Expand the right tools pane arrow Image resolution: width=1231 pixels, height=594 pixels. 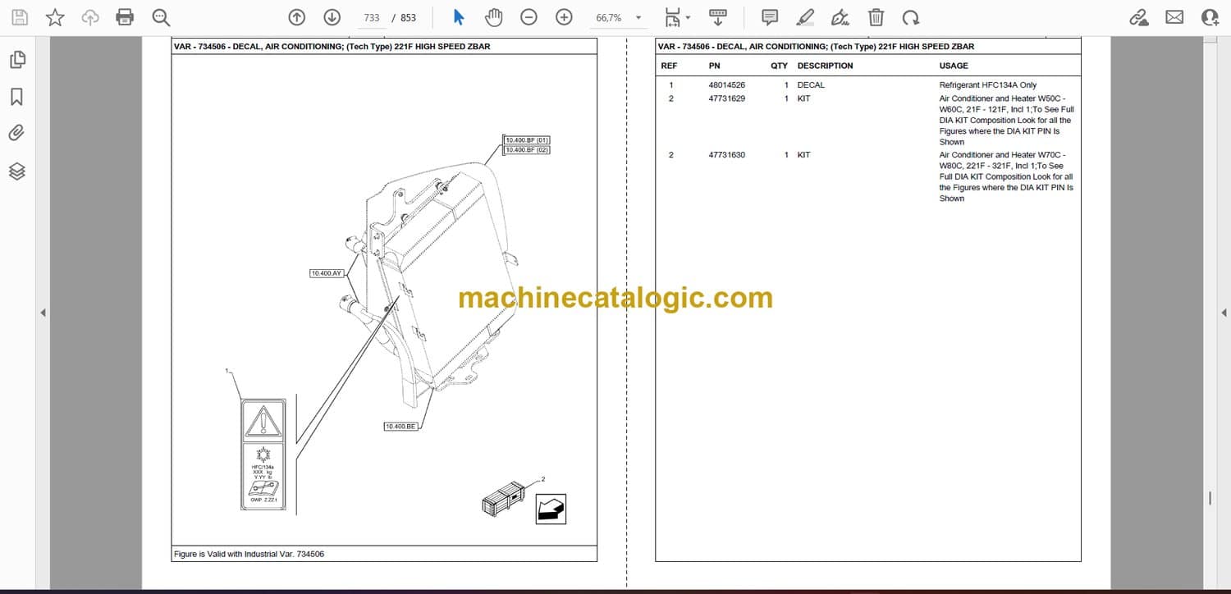point(1224,313)
